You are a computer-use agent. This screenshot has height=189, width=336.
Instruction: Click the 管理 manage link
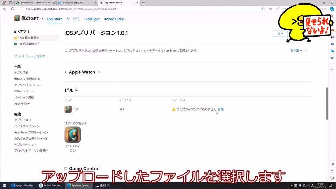[221, 109]
